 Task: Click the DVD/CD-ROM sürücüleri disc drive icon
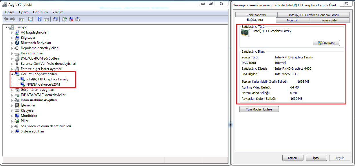17,58
